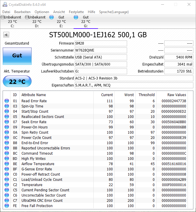Click raw value 0005060A0BB0

click(174, 122)
